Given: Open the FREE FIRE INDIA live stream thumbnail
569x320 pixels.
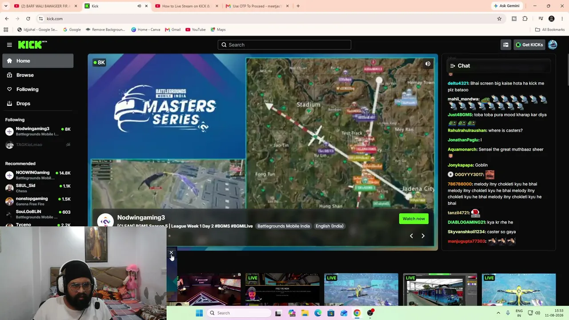Looking at the screenshot, I should (282, 290).
